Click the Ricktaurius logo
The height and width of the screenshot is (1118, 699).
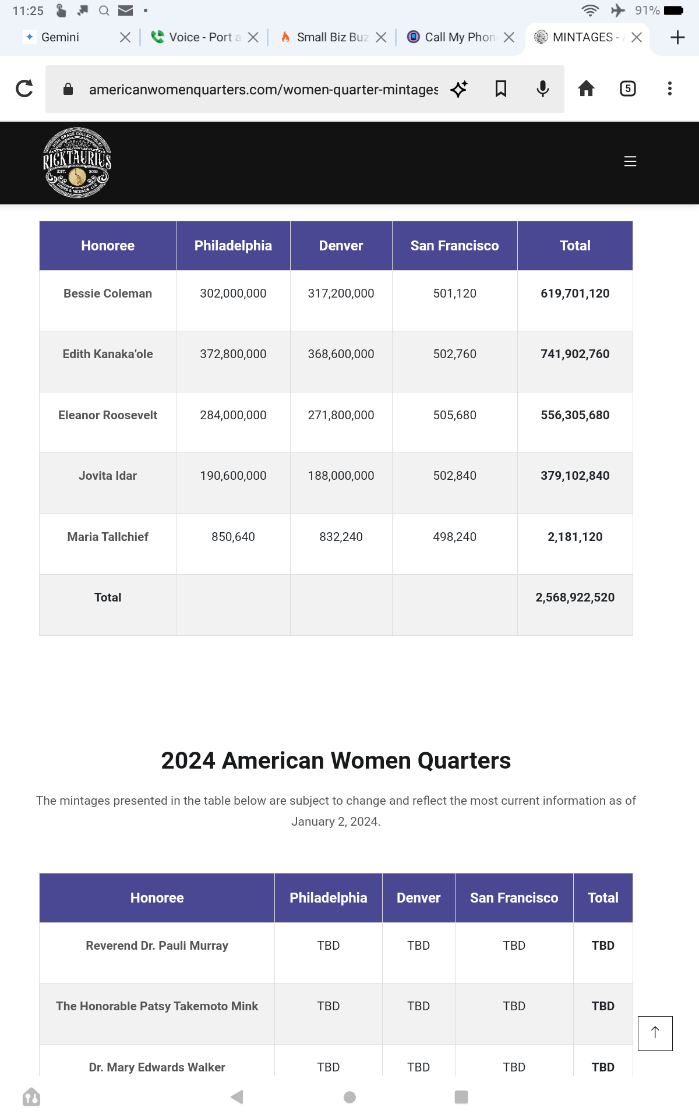click(77, 163)
